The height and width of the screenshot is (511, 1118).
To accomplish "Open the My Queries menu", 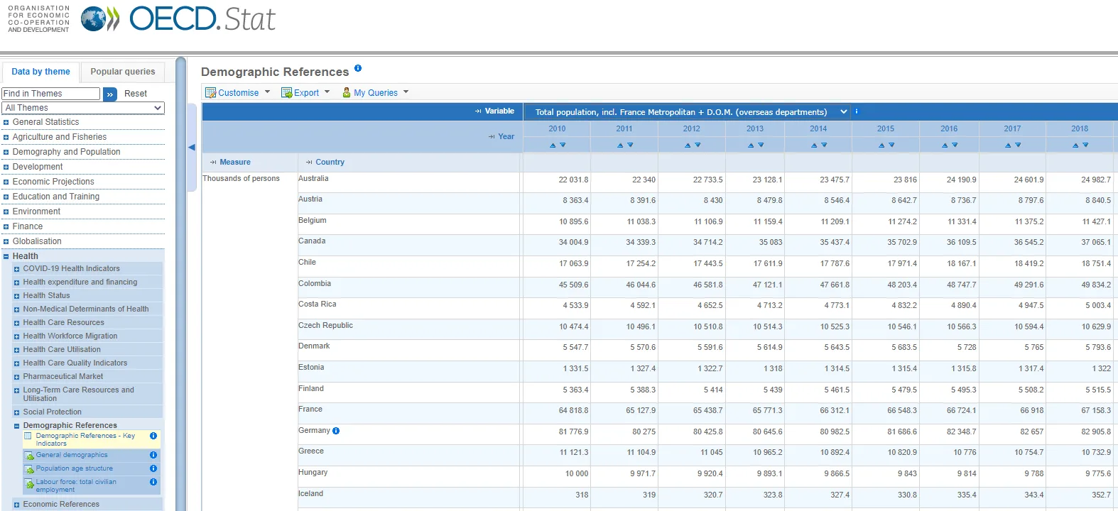I will click(x=376, y=93).
